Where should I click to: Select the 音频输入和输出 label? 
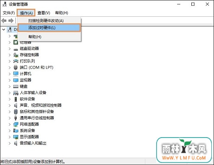click(x=33, y=143)
